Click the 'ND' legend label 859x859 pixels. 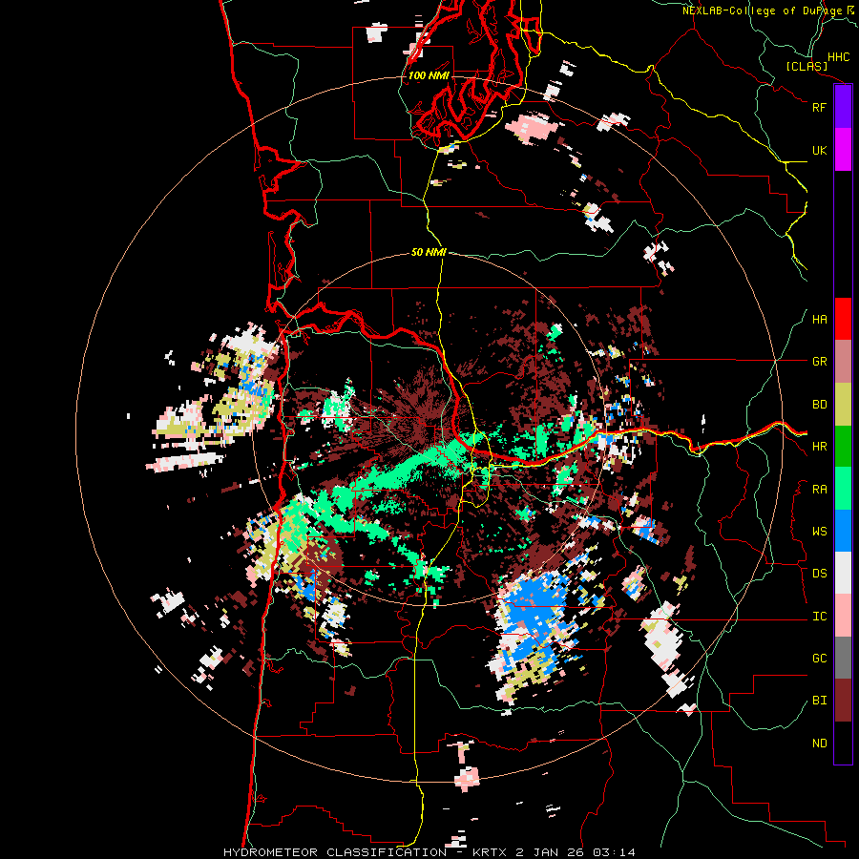819,744
